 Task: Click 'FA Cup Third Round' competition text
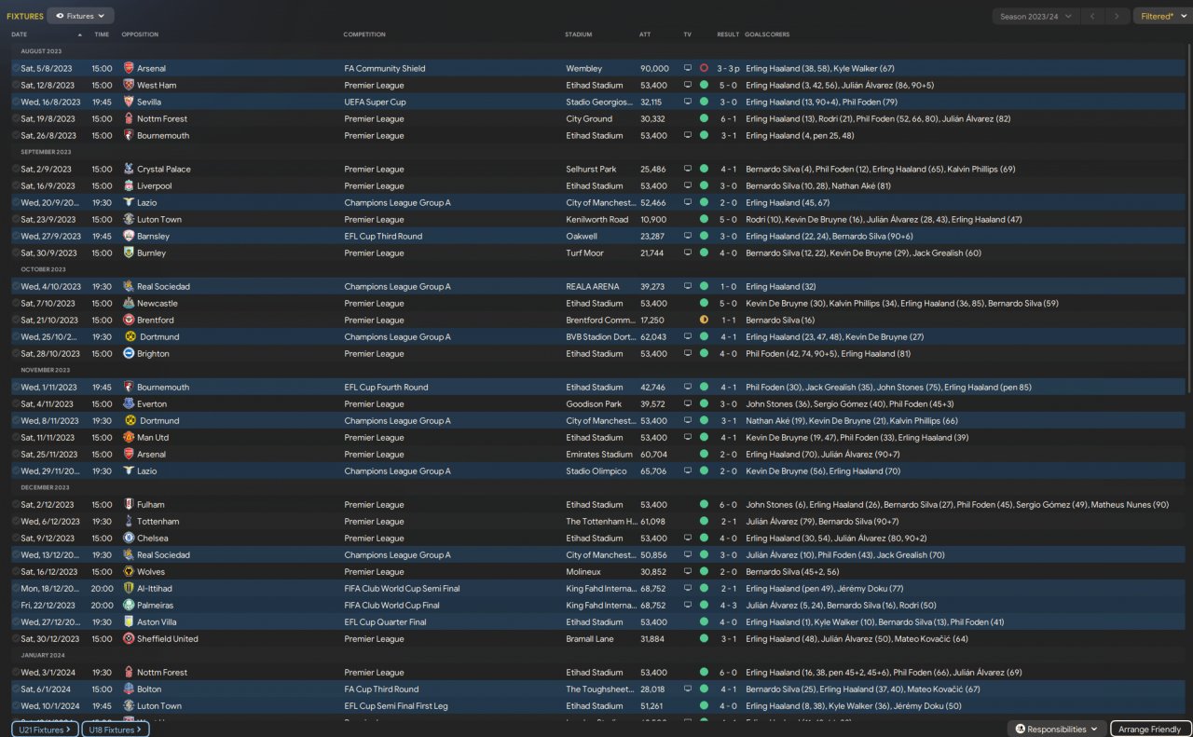click(x=382, y=689)
